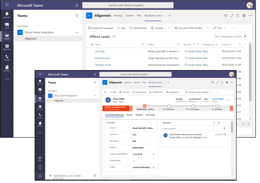Expand My Open Leads tab dropdown in back window
The image size is (260, 183).
tap(163, 16)
